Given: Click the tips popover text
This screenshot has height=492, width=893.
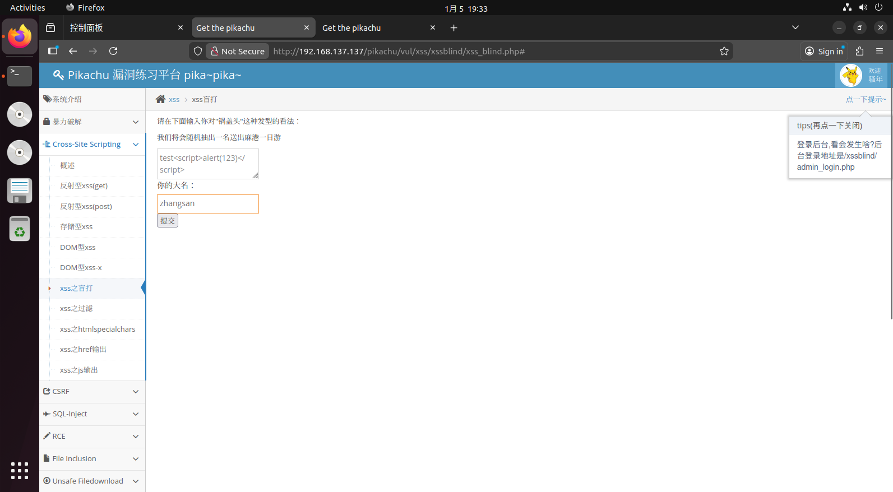Looking at the screenshot, I should coord(839,156).
